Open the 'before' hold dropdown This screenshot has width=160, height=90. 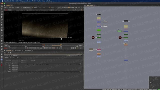pos(14,66)
